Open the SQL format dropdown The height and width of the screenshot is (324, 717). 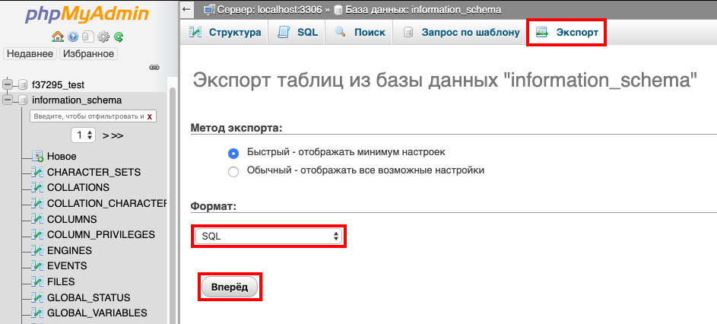pyautogui.click(x=268, y=236)
